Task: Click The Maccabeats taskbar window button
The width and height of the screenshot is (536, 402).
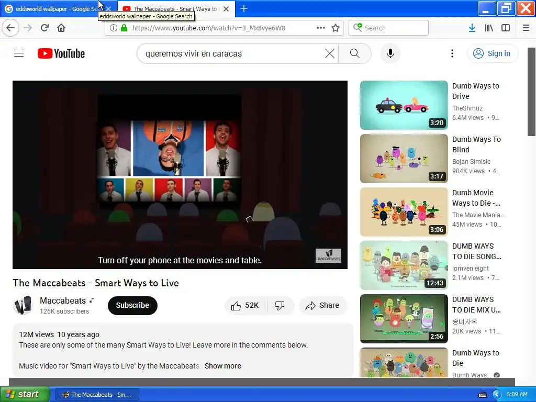Action: (x=97, y=395)
